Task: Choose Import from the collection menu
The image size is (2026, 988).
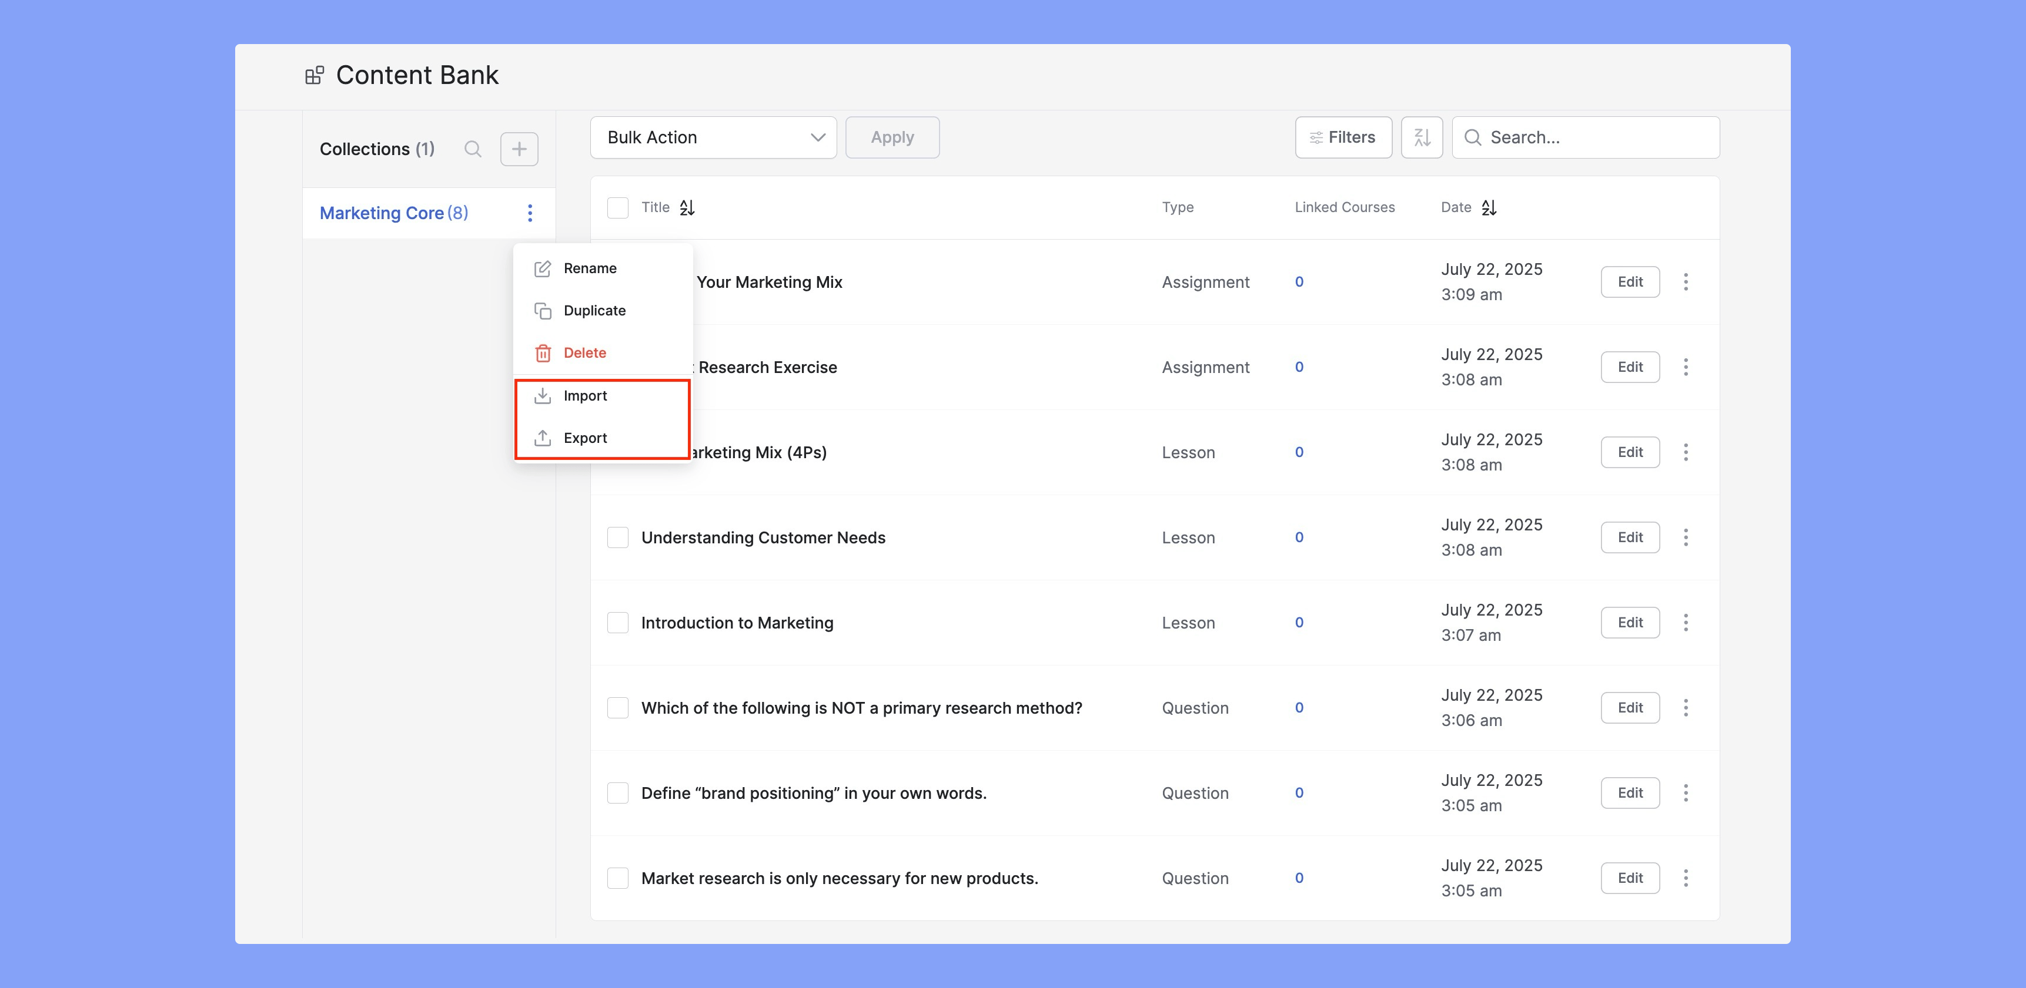Action: pyautogui.click(x=603, y=396)
